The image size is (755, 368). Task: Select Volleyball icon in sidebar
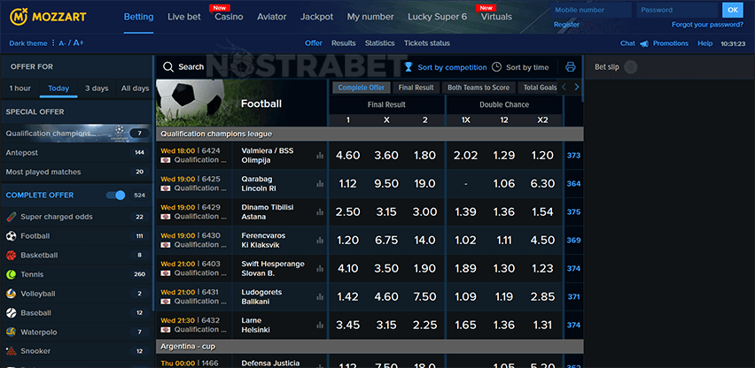[x=11, y=294]
